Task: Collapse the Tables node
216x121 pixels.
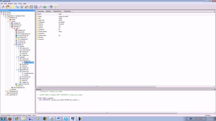Action: (x=14, y=45)
